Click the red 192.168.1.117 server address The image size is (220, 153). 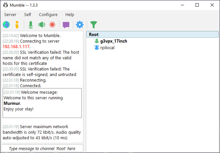[16, 47]
